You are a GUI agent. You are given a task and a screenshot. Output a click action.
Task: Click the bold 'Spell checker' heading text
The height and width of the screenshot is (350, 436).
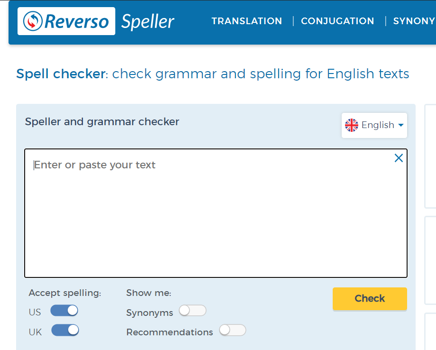pos(61,74)
